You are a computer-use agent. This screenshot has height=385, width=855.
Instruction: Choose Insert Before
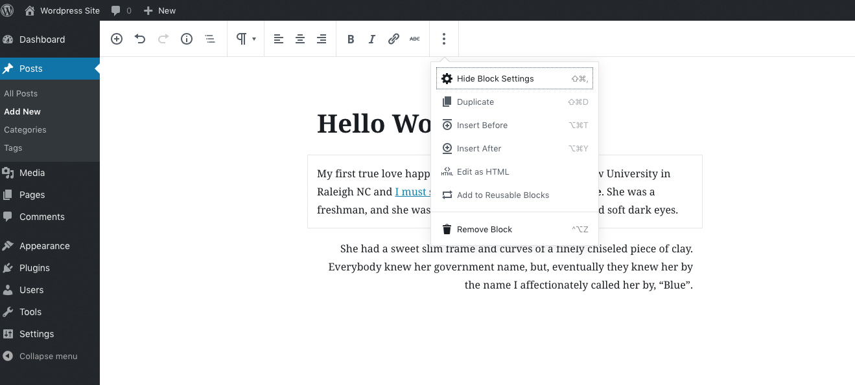pyautogui.click(x=515, y=125)
